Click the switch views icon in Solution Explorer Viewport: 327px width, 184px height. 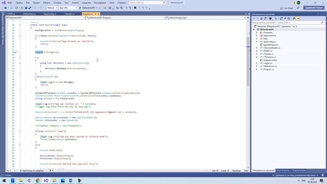(265, 18)
